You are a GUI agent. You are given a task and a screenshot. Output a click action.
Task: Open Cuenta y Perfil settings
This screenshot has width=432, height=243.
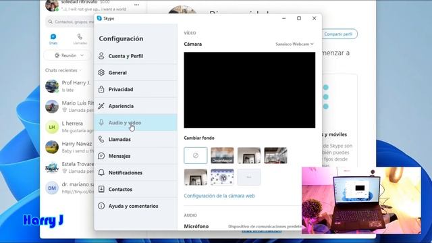136,56
